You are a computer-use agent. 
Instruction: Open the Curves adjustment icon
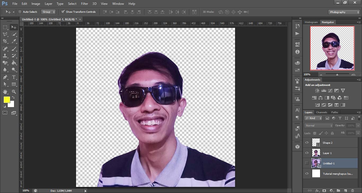click(x=330, y=90)
